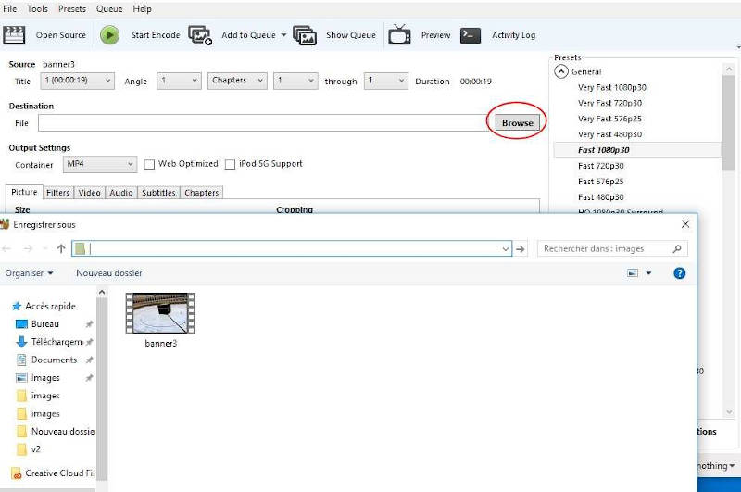Collapse the General presets group

[x=561, y=72]
